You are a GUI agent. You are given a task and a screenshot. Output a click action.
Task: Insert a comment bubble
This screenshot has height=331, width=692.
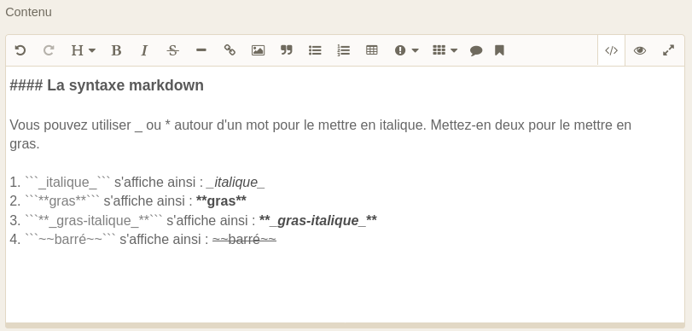[x=476, y=50]
